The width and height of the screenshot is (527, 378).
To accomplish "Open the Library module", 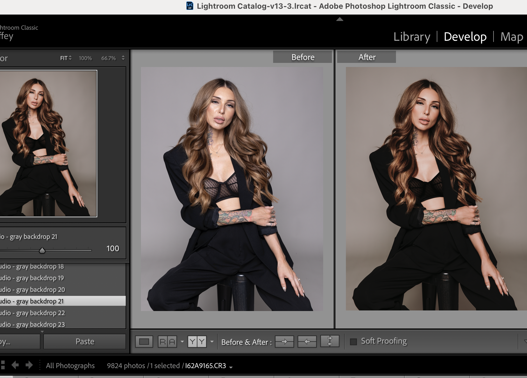I will [x=412, y=37].
